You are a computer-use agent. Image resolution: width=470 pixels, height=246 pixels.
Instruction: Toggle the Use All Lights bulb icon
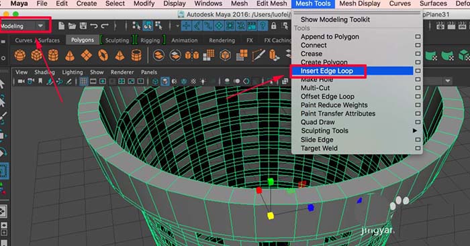203,81
